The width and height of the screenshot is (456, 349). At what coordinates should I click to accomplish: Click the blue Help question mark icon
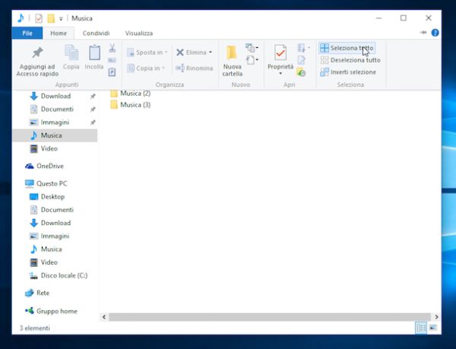click(x=435, y=33)
